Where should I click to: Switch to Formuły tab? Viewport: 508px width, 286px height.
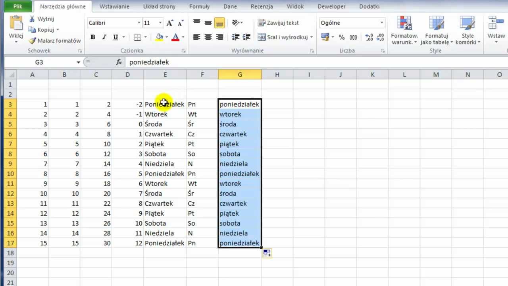(x=199, y=6)
